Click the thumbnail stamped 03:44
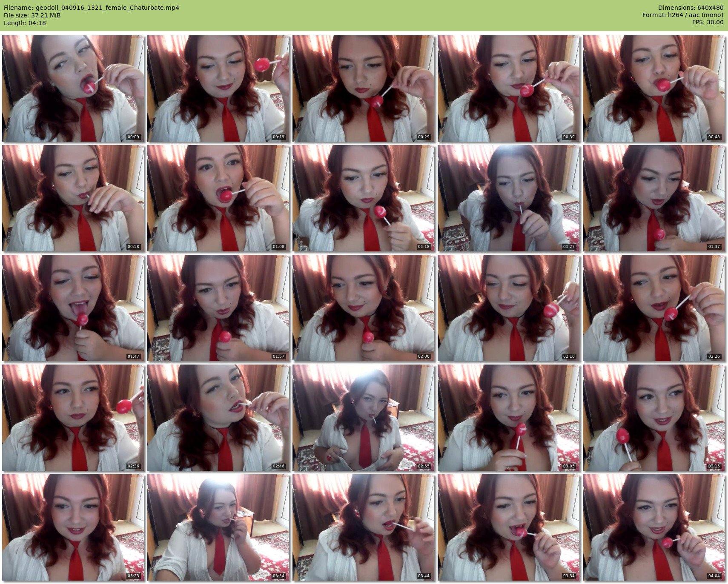This screenshot has height=584, width=728. [364, 527]
